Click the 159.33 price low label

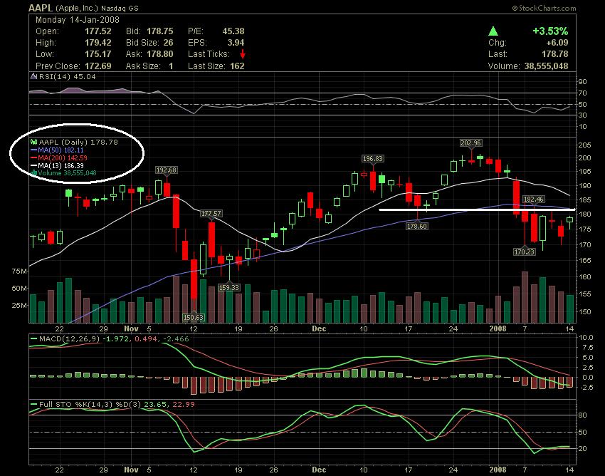(228, 287)
